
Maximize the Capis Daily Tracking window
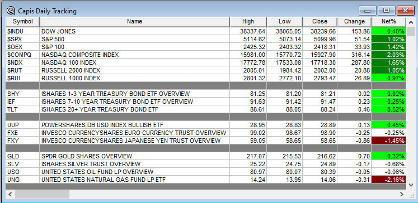[x=386, y=11]
